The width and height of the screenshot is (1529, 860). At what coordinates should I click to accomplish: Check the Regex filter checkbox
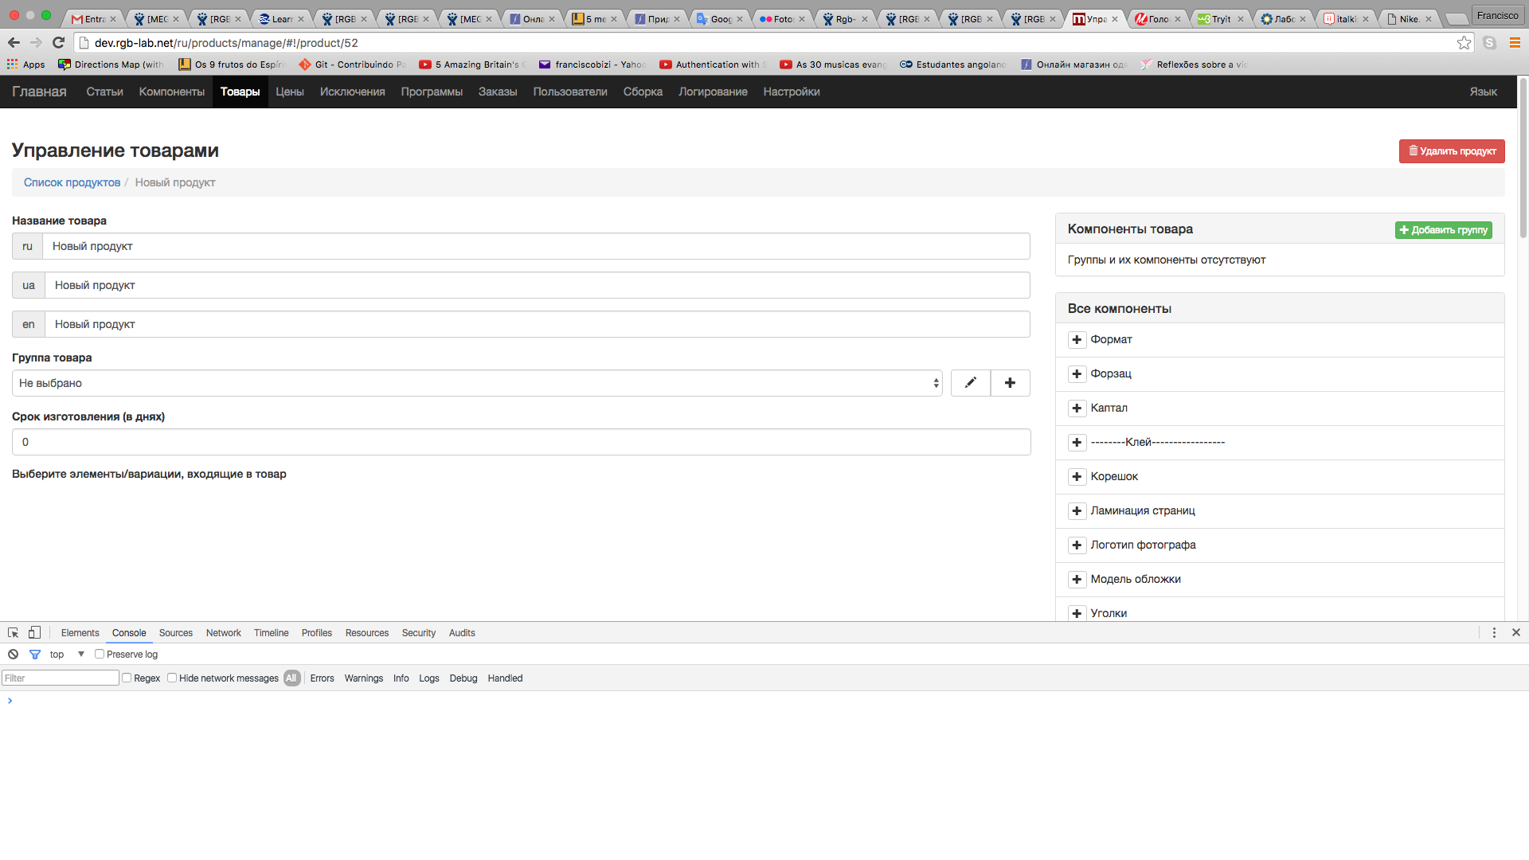tap(127, 678)
